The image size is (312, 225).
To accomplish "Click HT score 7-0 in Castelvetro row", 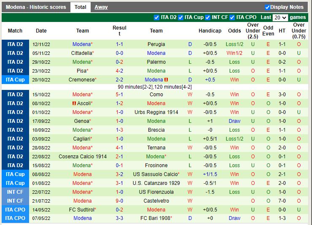I will click(x=282, y=201).
